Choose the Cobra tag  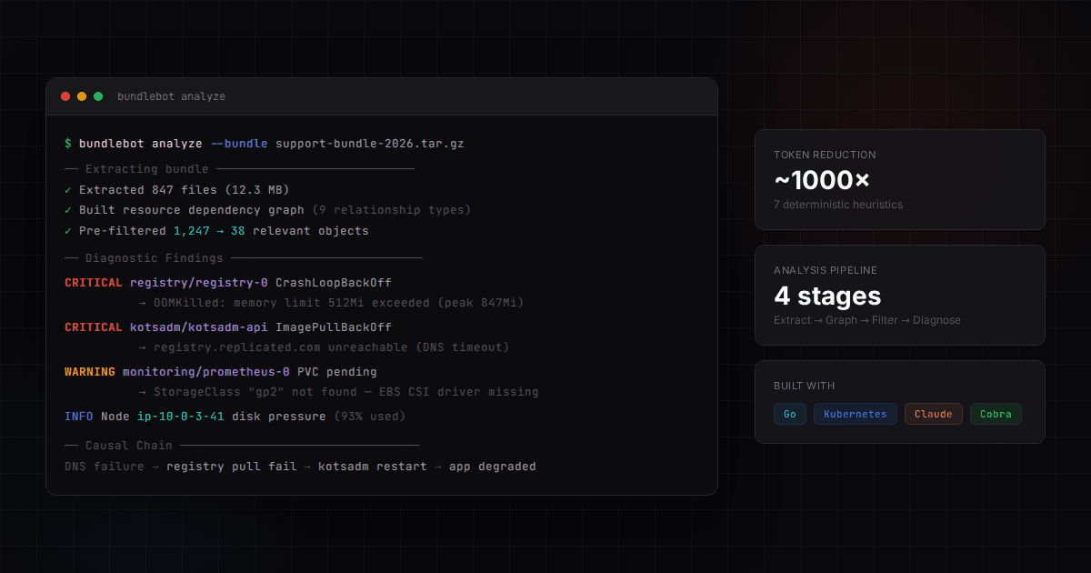996,414
